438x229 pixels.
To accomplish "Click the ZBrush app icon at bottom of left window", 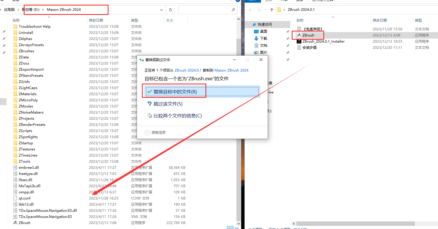I will point(15,223).
